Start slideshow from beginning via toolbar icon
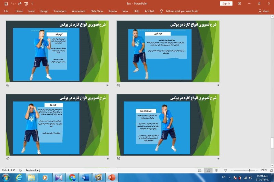The height and width of the screenshot is (182, 274). tap(26, 3)
